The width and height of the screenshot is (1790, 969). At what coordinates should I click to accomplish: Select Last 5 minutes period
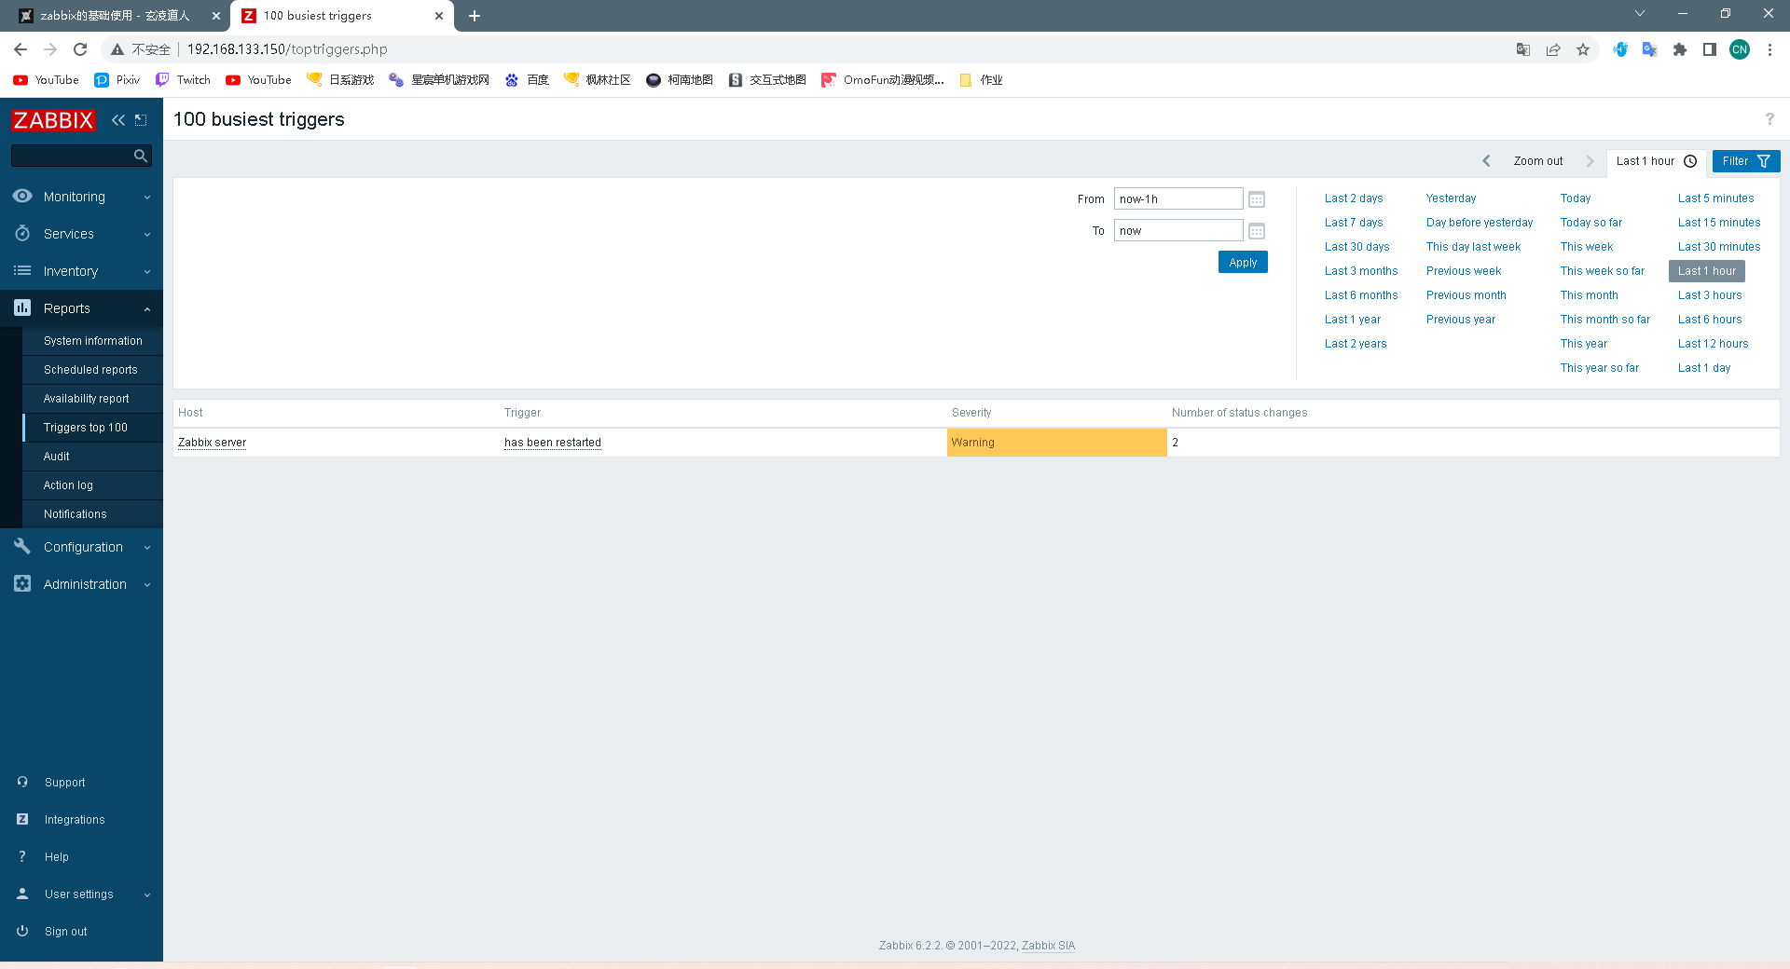pyautogui.click(x=1715, y=198)
